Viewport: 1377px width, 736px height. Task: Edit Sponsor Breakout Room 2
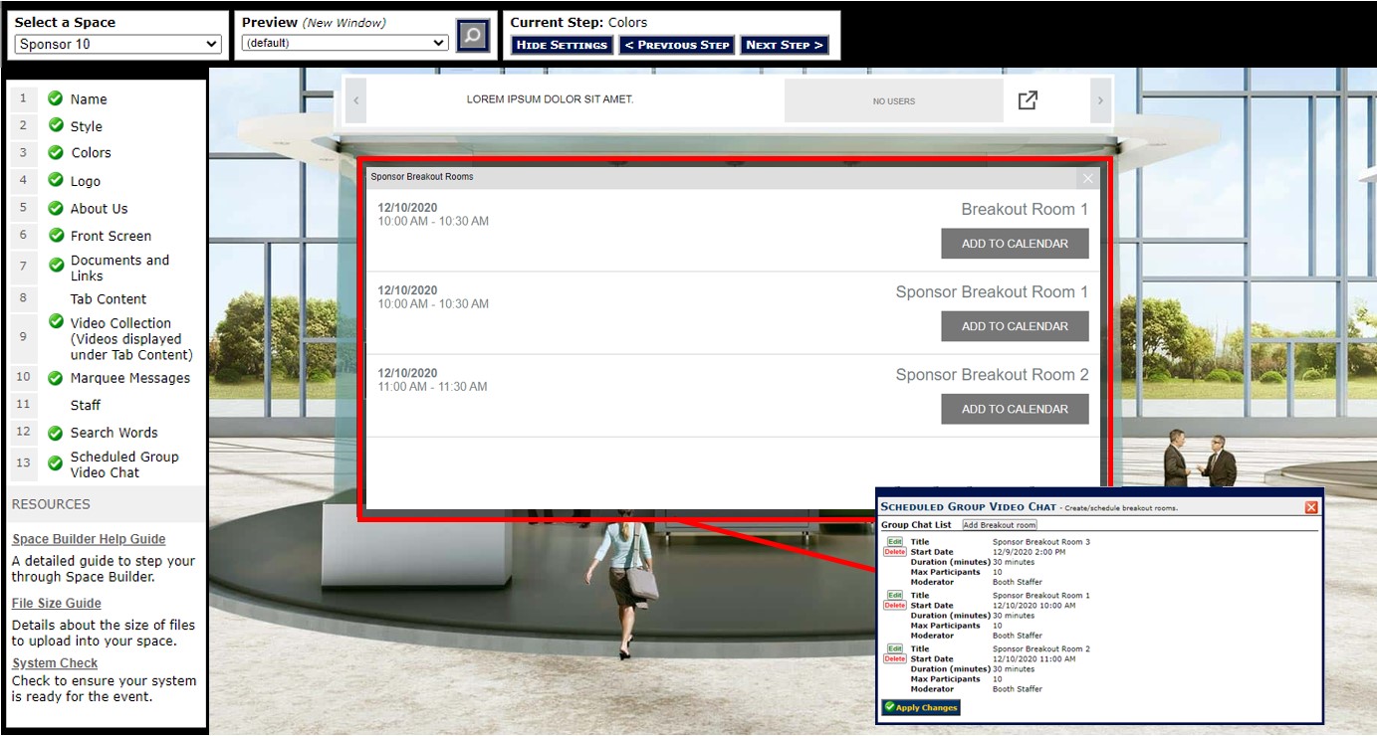pos(895,649)
